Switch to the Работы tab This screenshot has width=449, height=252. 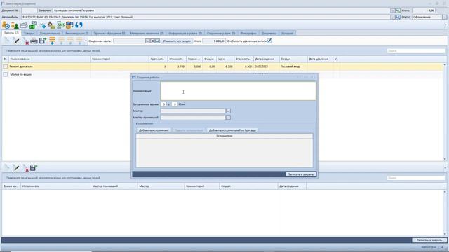pyautogui.click(x=11, y=33)
